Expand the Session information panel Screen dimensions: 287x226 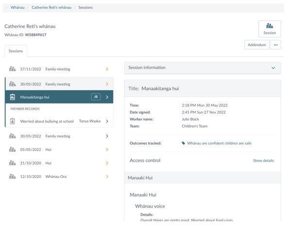203,68
